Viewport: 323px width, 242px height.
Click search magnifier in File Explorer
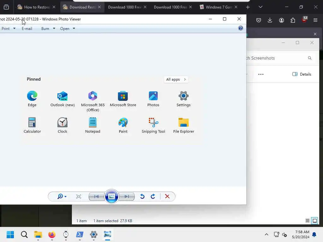310,58
